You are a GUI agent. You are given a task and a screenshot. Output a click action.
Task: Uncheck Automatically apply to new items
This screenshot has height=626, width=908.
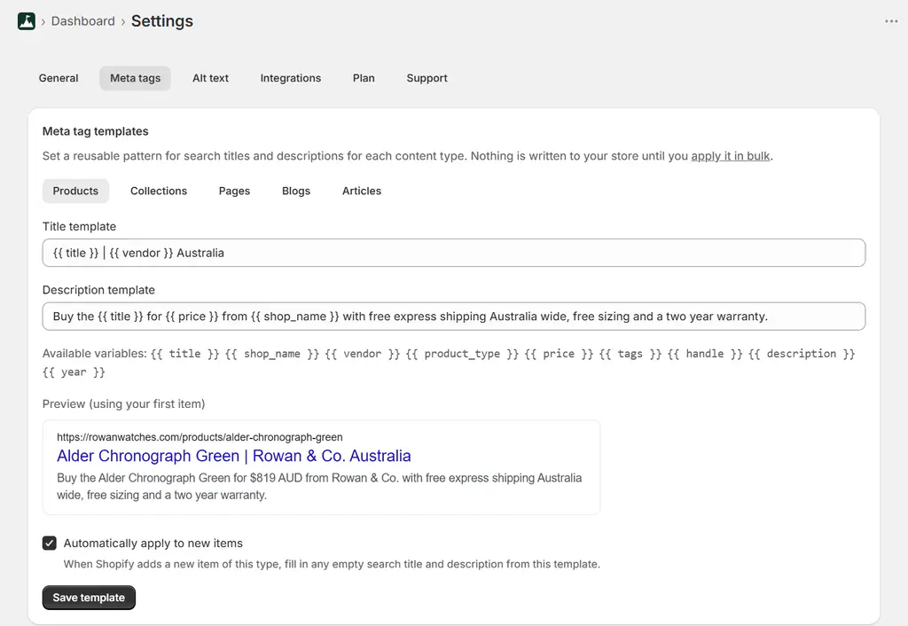(x=50, y=544)
